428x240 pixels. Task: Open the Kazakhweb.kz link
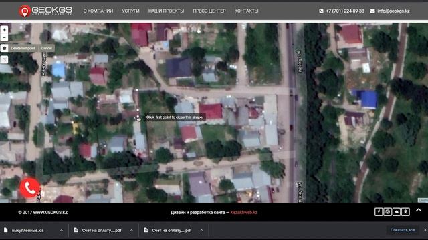tap(243, 212)
